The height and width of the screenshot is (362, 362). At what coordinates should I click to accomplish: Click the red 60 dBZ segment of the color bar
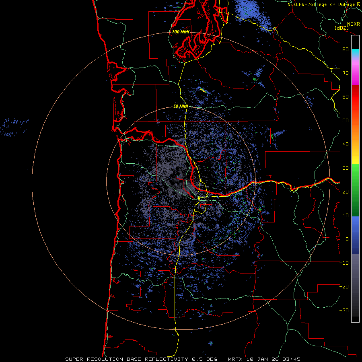(x=355, y=97)
